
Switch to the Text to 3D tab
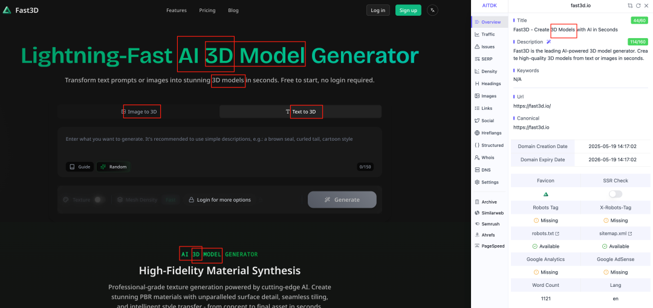[301, 112]
